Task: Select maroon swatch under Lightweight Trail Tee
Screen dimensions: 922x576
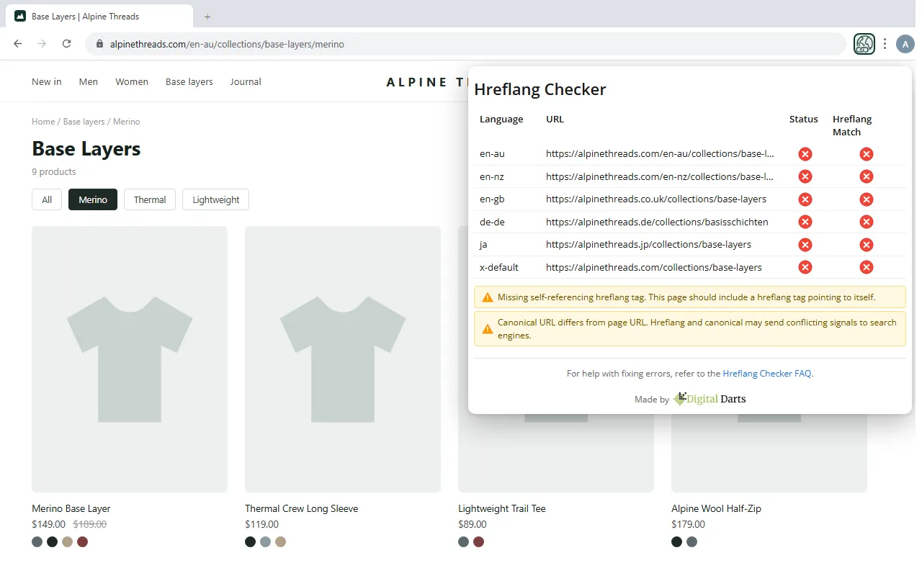Action: [x=478, y=541]
